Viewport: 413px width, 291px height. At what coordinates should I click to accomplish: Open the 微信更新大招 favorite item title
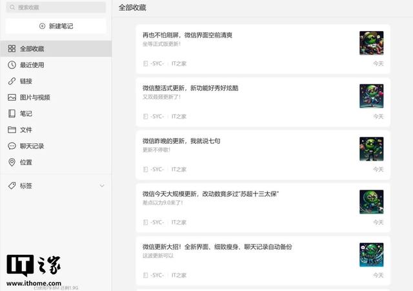coord(217,246)
